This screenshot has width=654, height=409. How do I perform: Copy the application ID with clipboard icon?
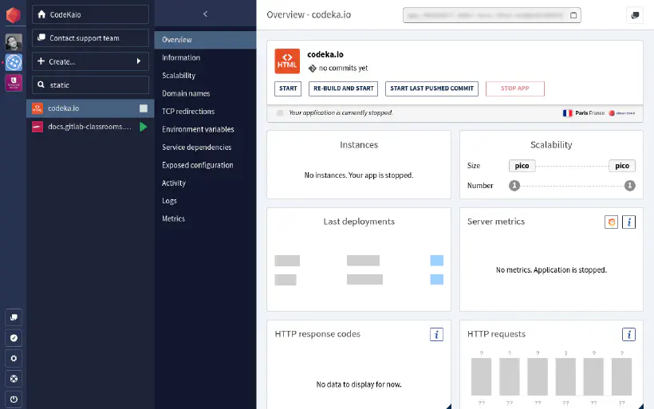[x=575, y=15]
